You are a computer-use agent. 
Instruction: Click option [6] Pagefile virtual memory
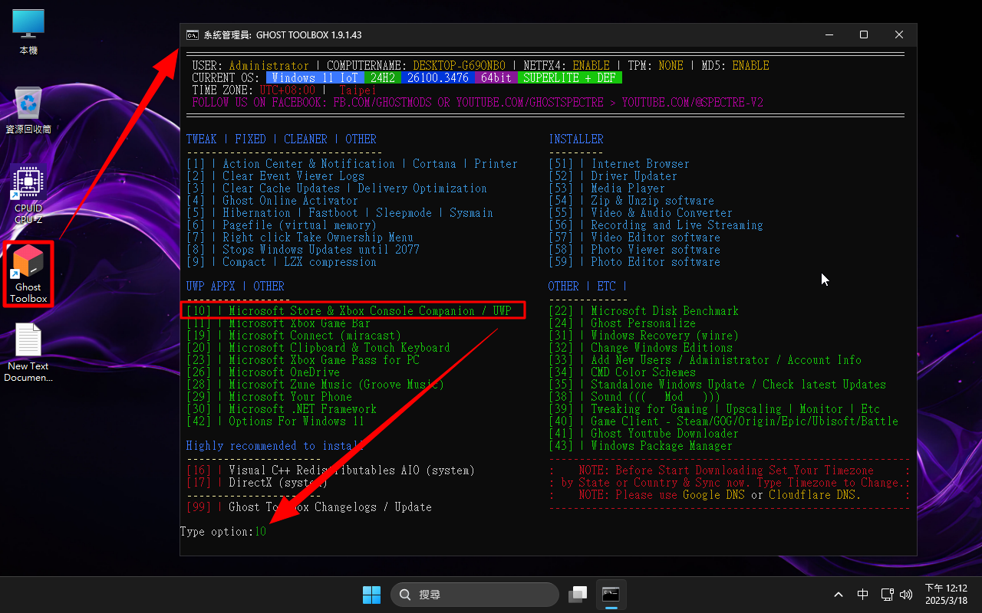point(282,225)
